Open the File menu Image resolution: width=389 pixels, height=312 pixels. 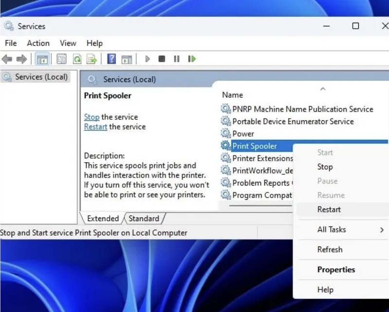pyautogui.click(x=11, y=43)
